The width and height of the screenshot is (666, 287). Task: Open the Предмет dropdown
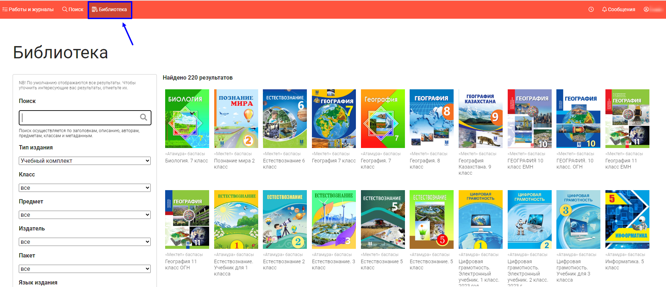point(85,215)
